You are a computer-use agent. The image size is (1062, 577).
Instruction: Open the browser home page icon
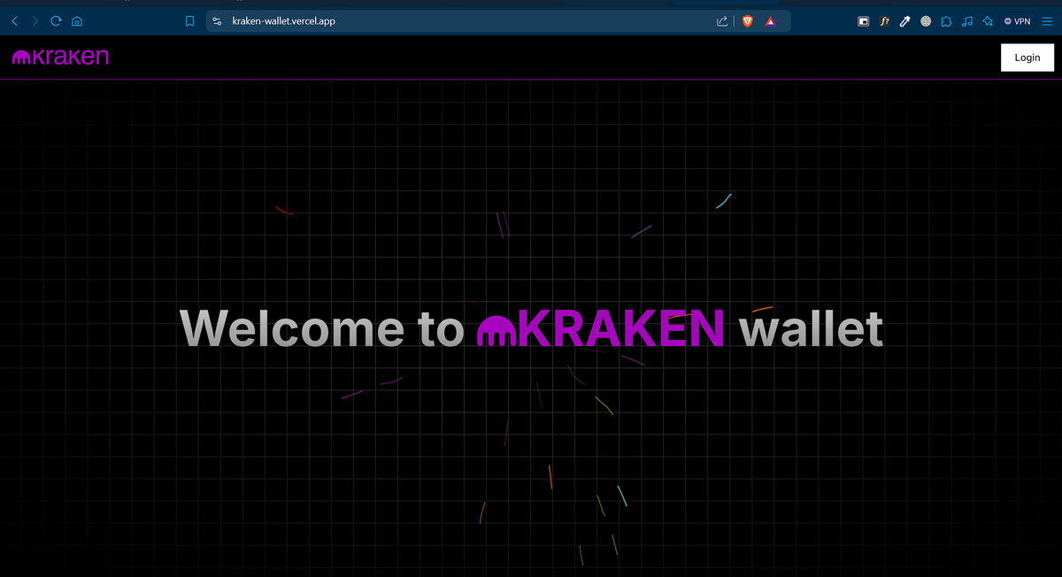pyautogui.click(x=76, y=21)
